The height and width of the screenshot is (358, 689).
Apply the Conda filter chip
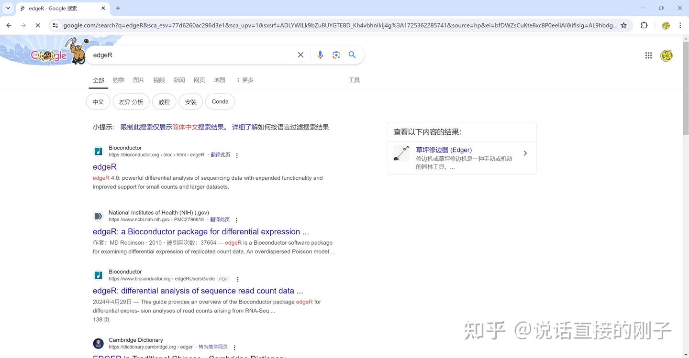pyautogui.click(x=220, y=102)
